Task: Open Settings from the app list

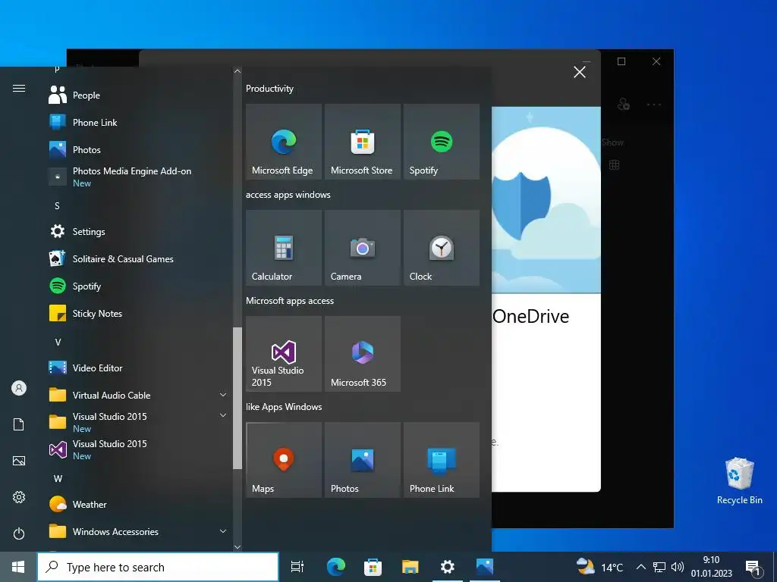Action: pyautogui.click(x=138, y=232)
